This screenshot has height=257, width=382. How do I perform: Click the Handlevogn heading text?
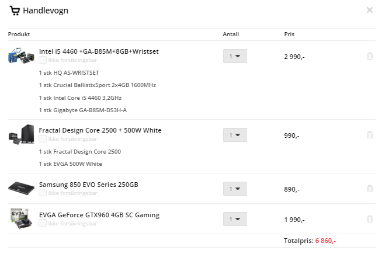click(46, 11)
